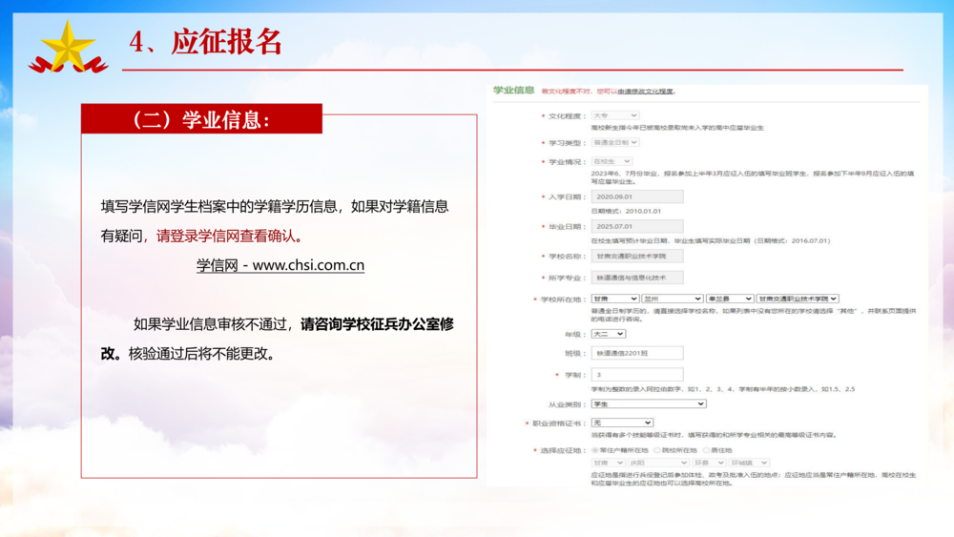Open the 学信网 www.chsi.com.cn link
Viewport: 954px width, 537px height.
point(280,265)
